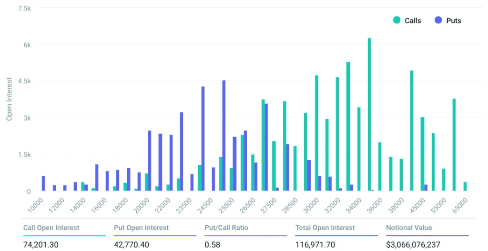
Task: Toggle the Puts series legend label
Action: click(454, 20)
